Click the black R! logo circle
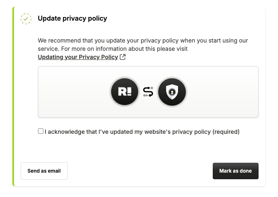This screenshot has width=278, height=197. [x=124, y=92]
